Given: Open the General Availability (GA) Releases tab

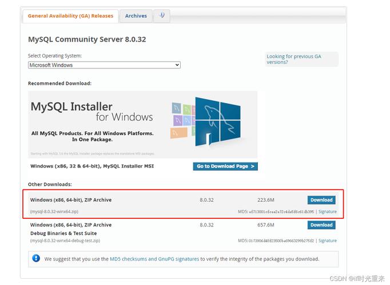Looking at the screenshot, I should pos(70,16).
